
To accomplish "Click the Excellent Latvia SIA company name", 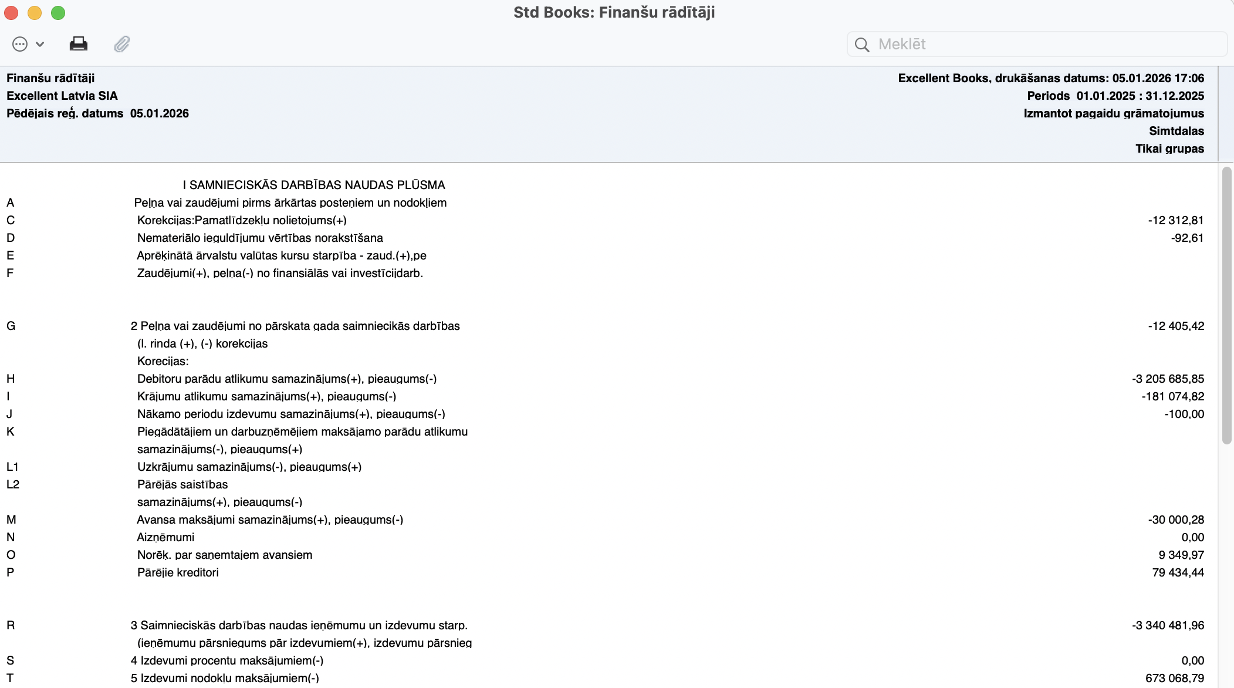I will tap(62, 96).
